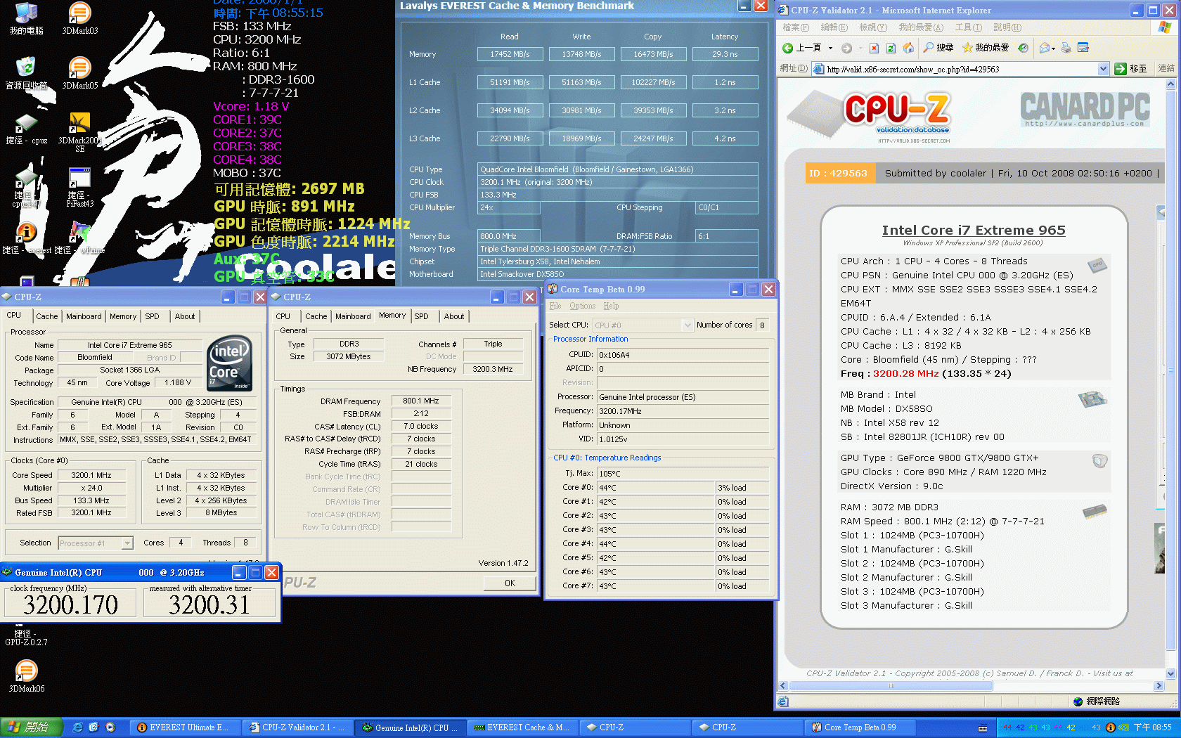Click Core Speed '3200.1 MHz' field in CPU-Z
This screenshot has width=1181, height=738.
91,475
